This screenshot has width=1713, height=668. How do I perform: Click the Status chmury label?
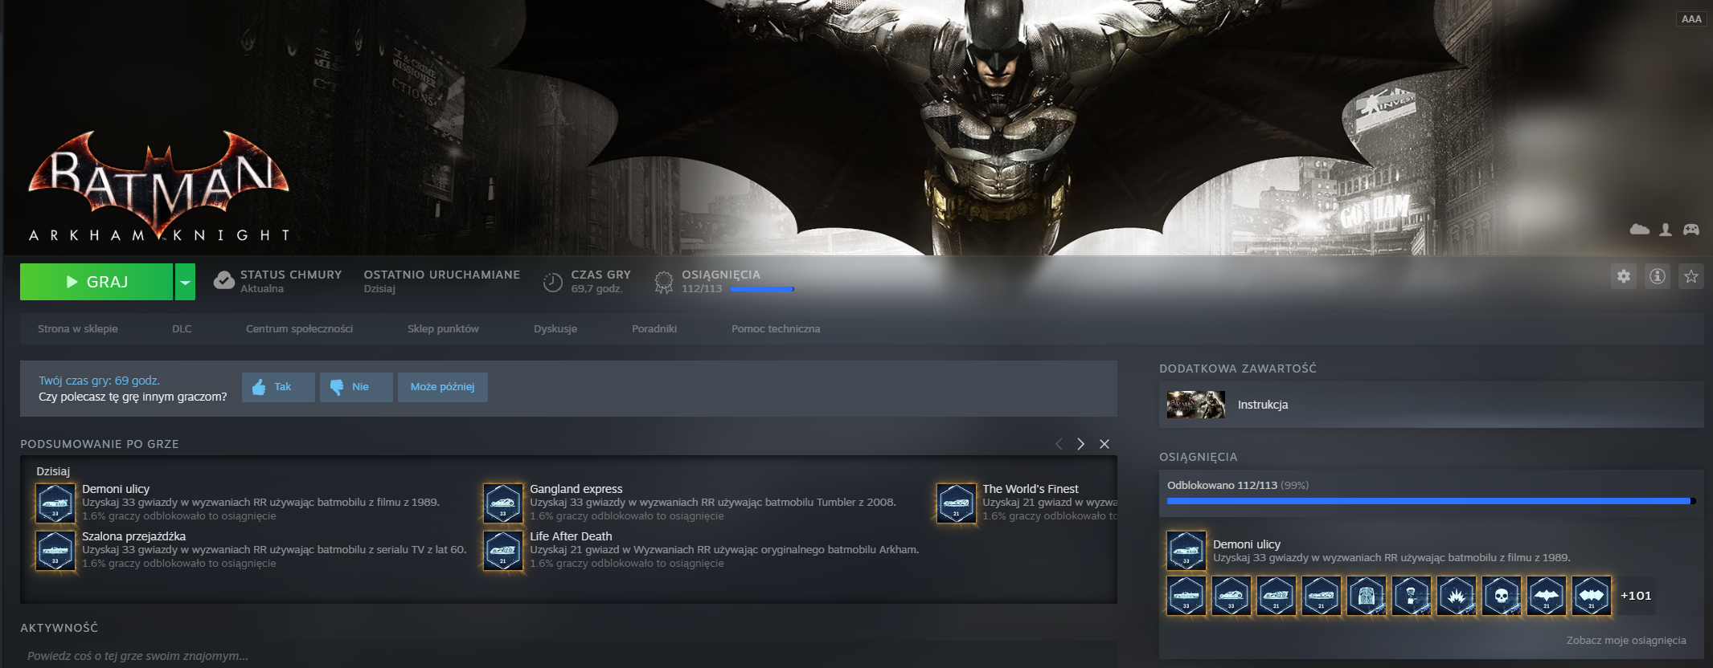point(291,275)
